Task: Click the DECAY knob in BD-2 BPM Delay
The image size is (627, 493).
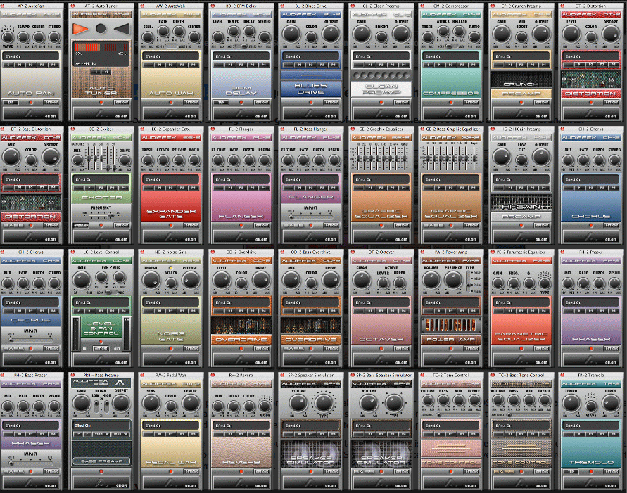Action: (249, 31)
